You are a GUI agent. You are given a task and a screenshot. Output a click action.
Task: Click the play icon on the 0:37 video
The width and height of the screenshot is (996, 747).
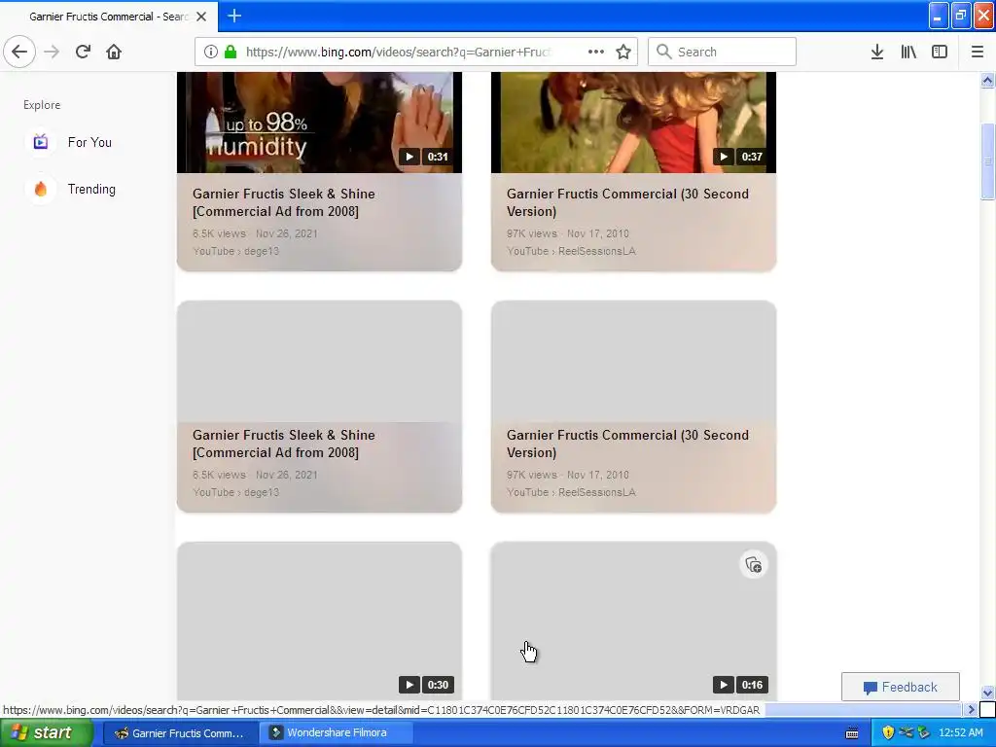723,157
